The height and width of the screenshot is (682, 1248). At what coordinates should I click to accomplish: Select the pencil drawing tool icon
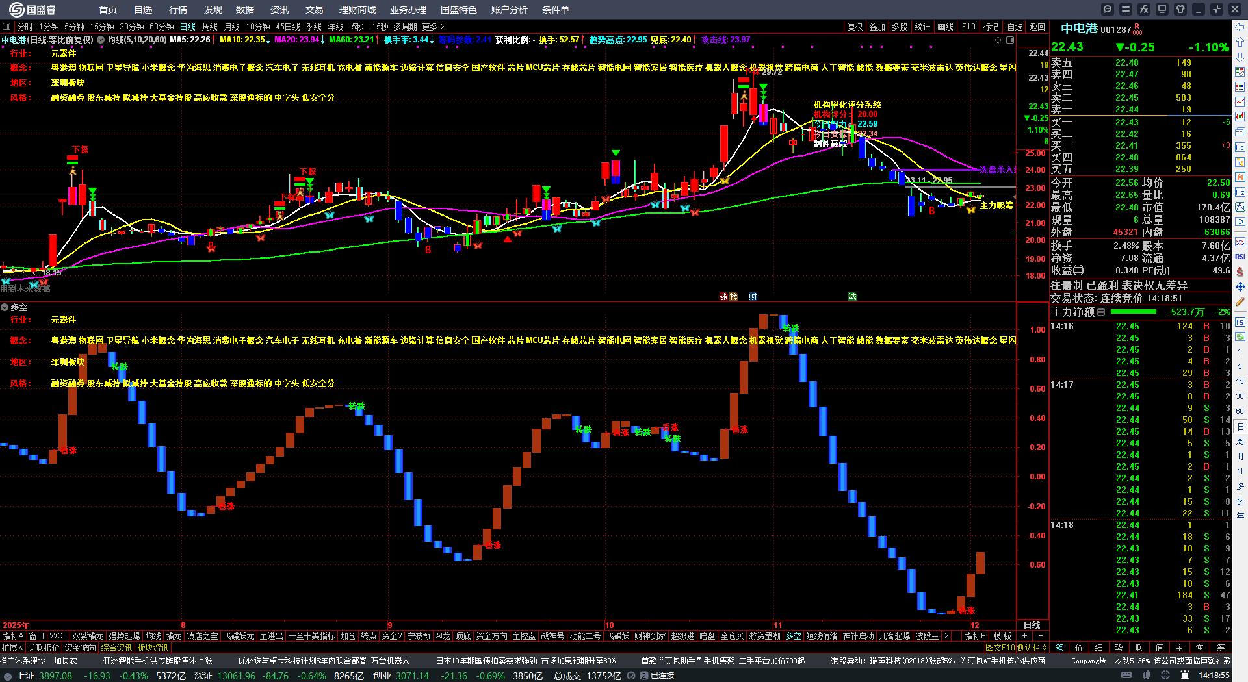pos(1240,301)
